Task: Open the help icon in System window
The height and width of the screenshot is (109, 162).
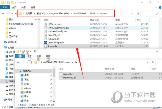Action: (x=160, y=7)
